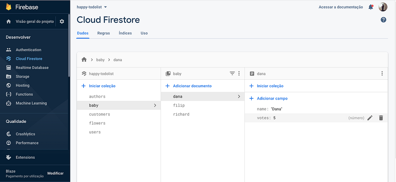Click the (número) type label
Screen dimensions: 396x182
(x=356, y=118)
